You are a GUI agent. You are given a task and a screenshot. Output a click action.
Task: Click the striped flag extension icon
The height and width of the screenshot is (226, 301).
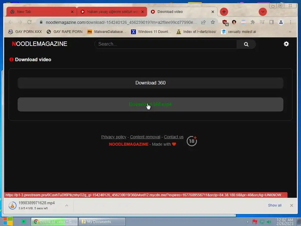(x=243, y=22)
